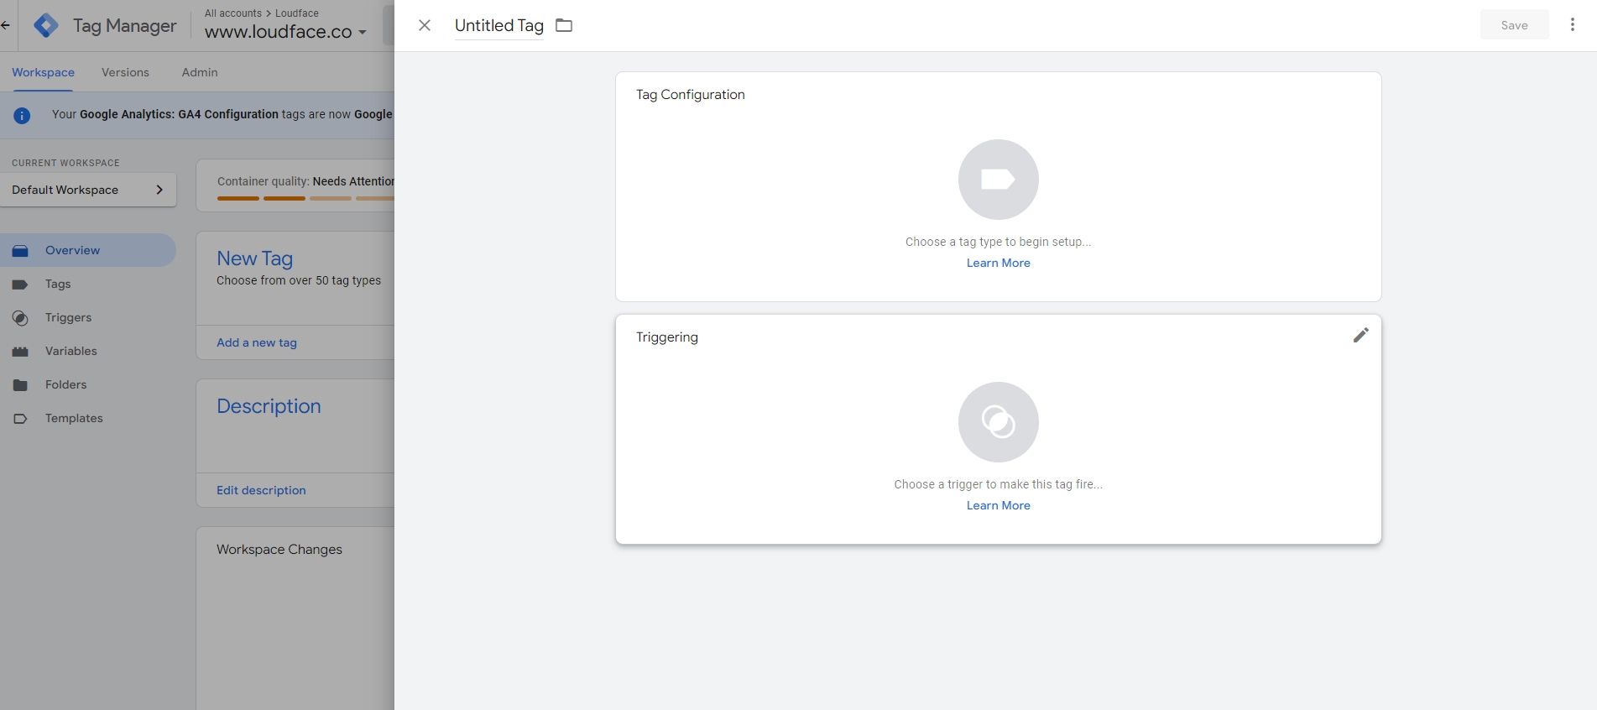1597x710 pixels.
Task: Open the three-dot more options menu
Action: tap(1572, 25)
